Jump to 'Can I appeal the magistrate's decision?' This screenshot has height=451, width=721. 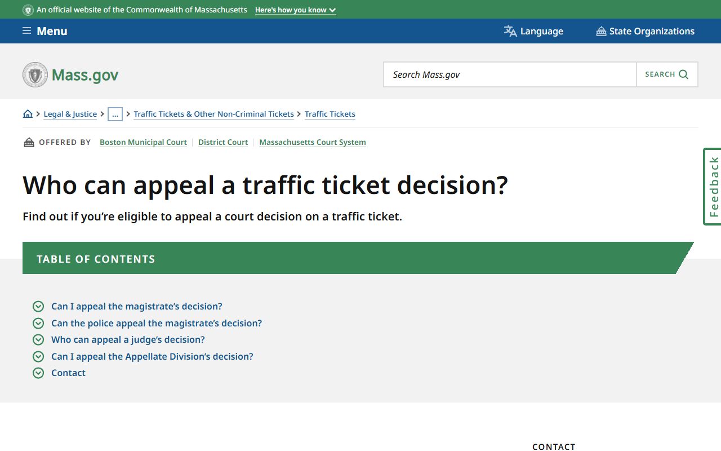click(x=137, y=306)
